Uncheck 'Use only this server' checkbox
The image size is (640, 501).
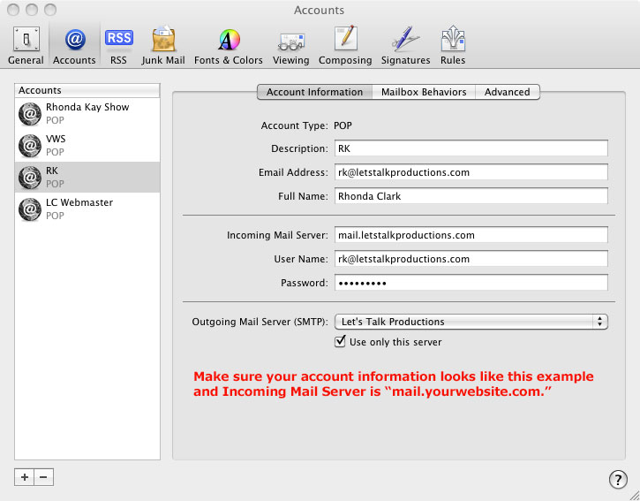tap(341, 342)
